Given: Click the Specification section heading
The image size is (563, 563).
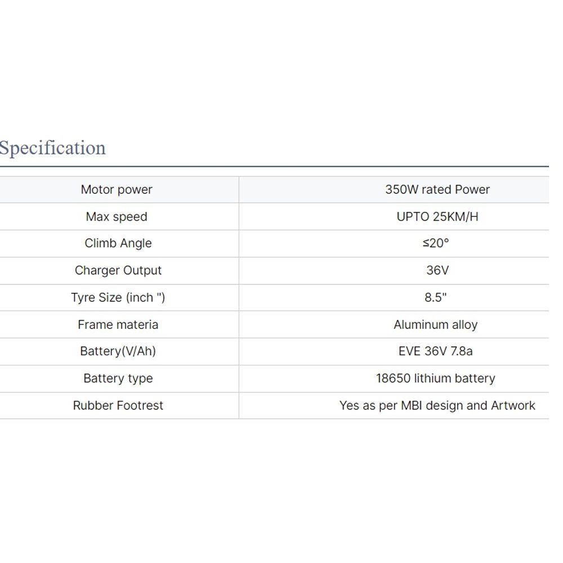Looking at the screenshot, I should click(52, 148).
